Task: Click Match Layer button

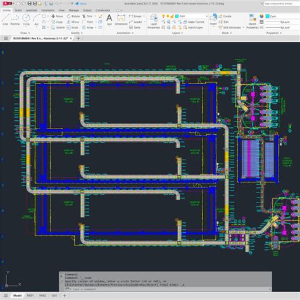Action: pyautogui.click(x=193, y=28)
